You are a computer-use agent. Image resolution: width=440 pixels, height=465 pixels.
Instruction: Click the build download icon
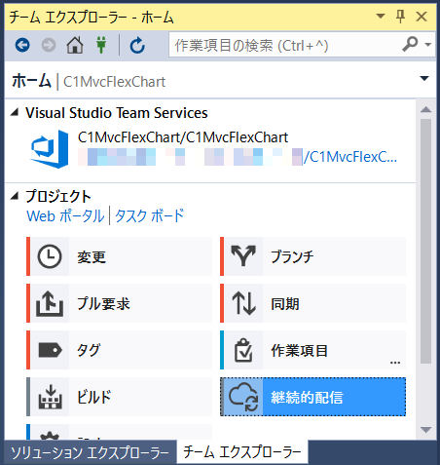coord(50,397)
